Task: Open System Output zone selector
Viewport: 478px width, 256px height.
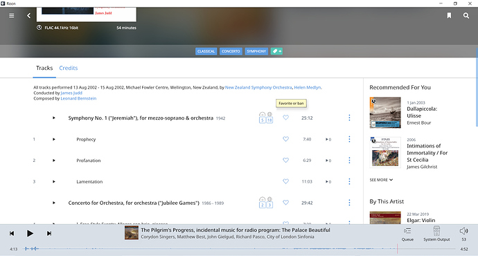Action: (x=436, y=234)
